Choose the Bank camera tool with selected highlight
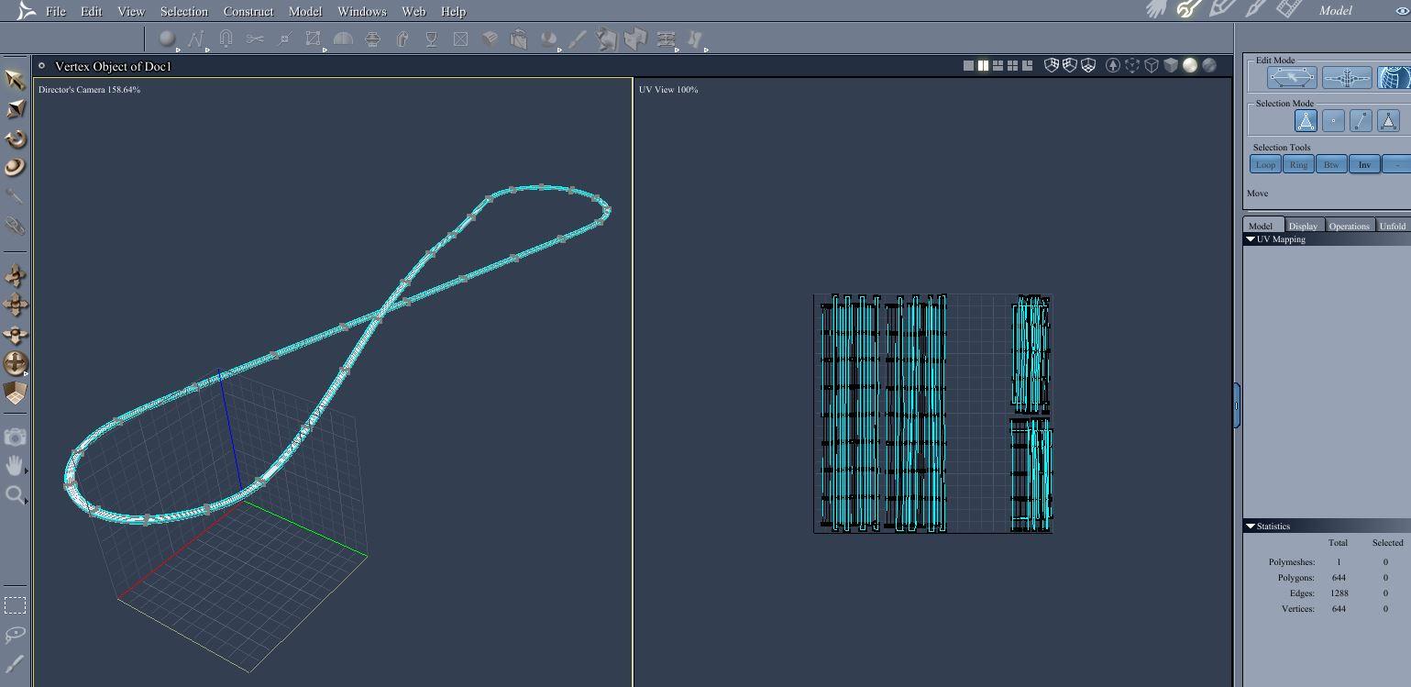1411x687 pixels. pyautogui.click(x=15, y=363)
